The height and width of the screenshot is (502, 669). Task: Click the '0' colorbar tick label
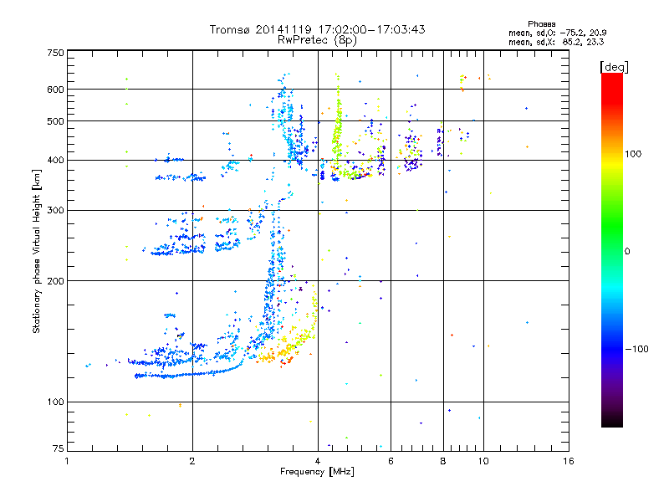[x=627, y=252]
